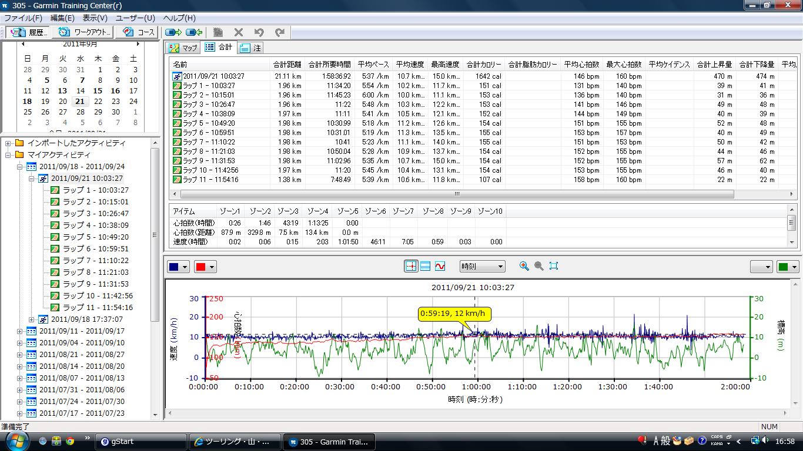Select ラップ 5 - 10:49:20 in tree

[x=96, y=237]
